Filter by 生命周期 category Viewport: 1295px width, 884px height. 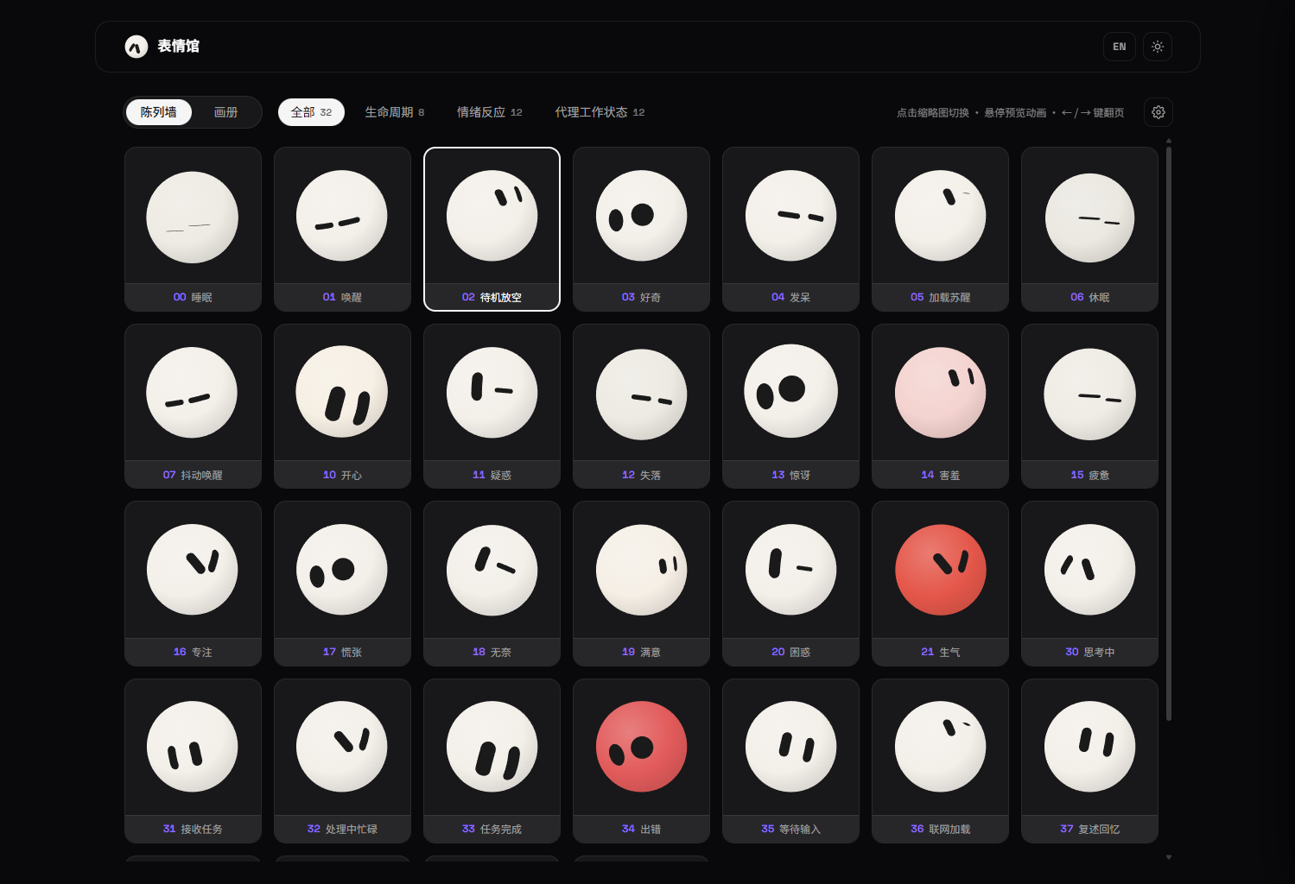tap(395, 112)
